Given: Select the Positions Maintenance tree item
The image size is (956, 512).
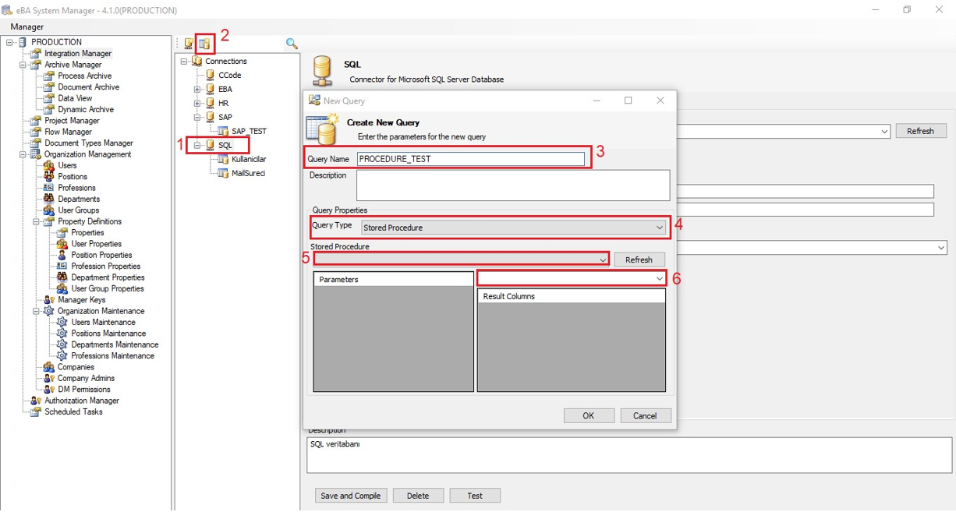Looking at the screenshot, I should (108, 334).
